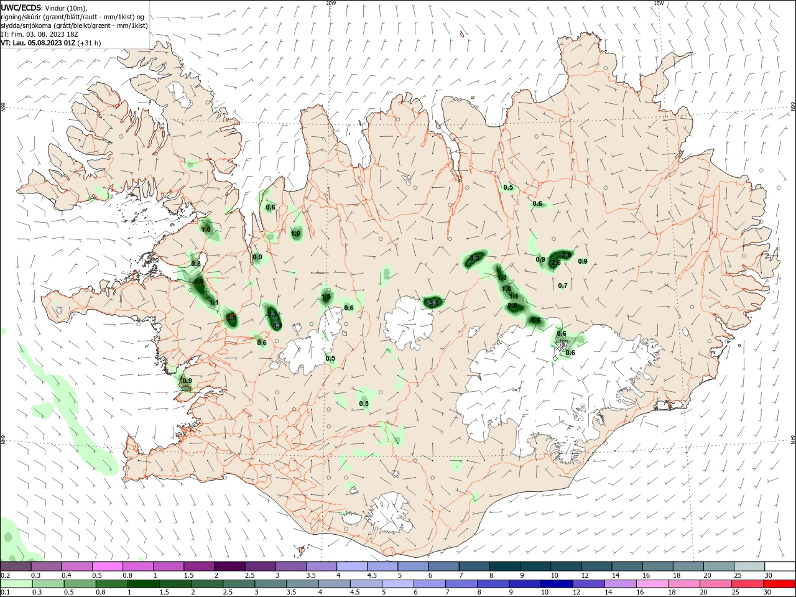Select the darkest green swatch between 1 and 1.5
This screenshot has height=597, width=796.
(144, 584)
